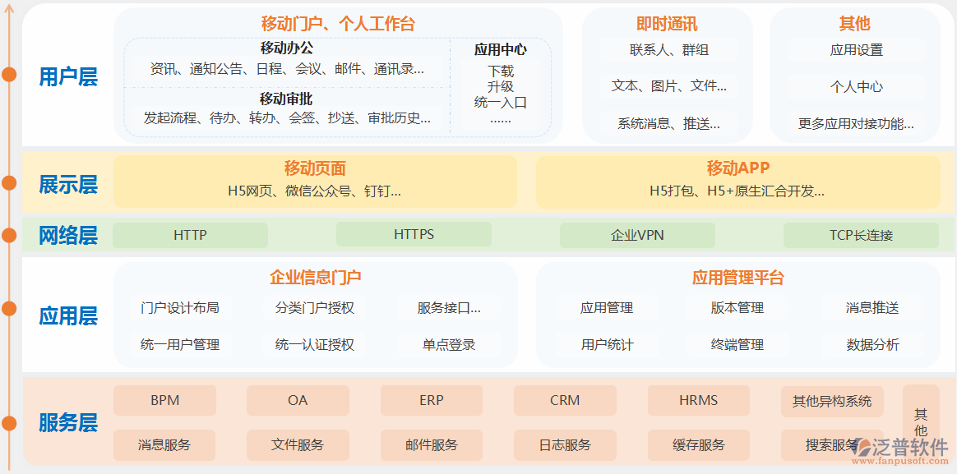This screenshot has width=957, height=474.
Task: Click the orange marker beside 网络层
Action: tap(10, 234)
